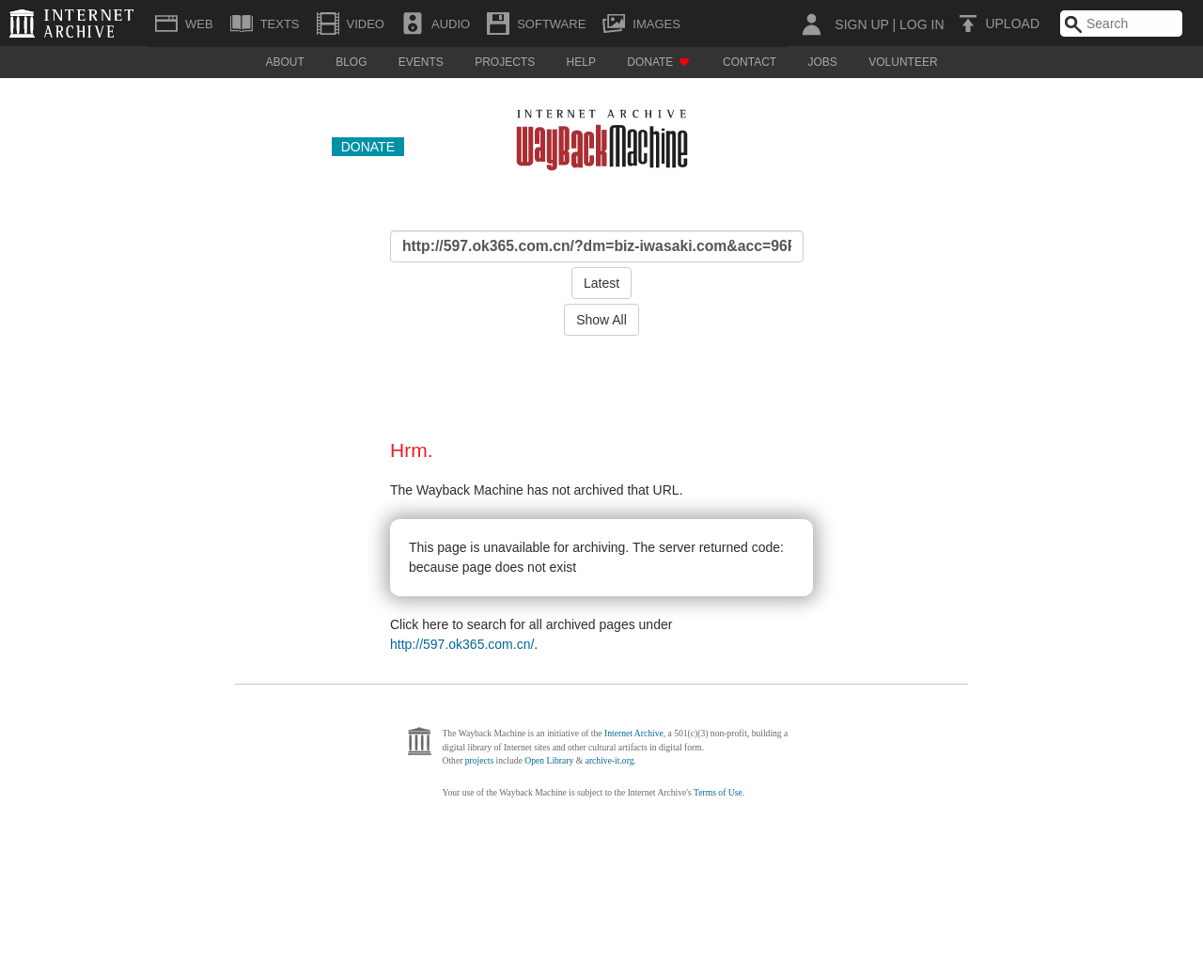
Task: Click the user account avatar icon
Action: (x=811, y=24)
